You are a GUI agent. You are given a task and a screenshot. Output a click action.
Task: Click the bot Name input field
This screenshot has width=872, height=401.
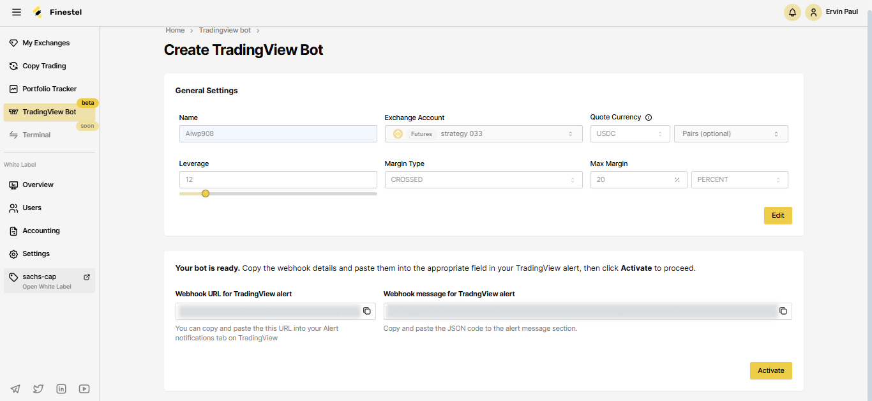click(278, 133)
